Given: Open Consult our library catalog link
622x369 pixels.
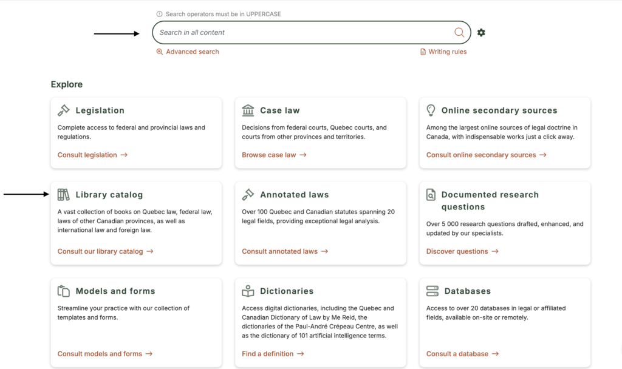Looking at the screenshot, I should (x=100, y=251).
